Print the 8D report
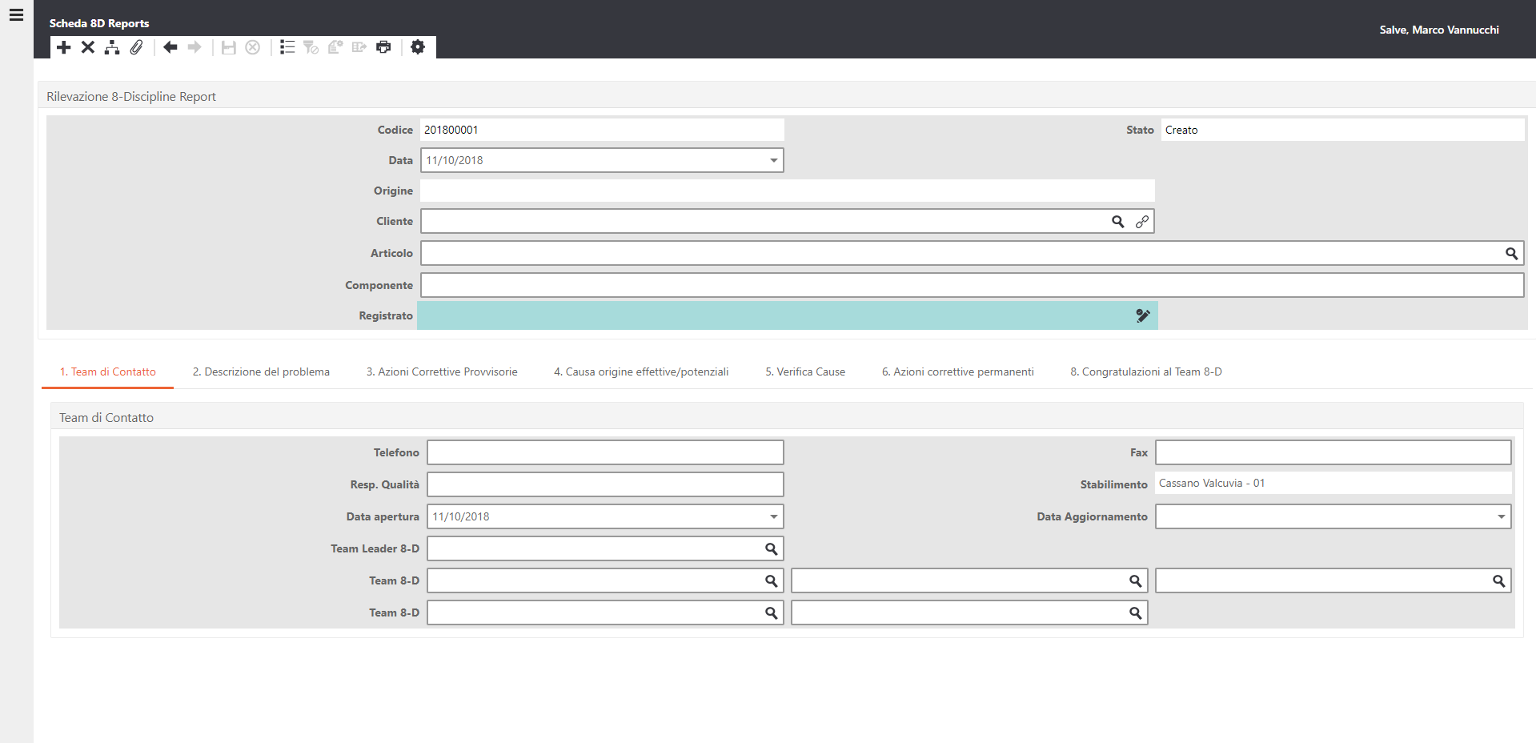The image size is (1536, 743). [383, 47]
